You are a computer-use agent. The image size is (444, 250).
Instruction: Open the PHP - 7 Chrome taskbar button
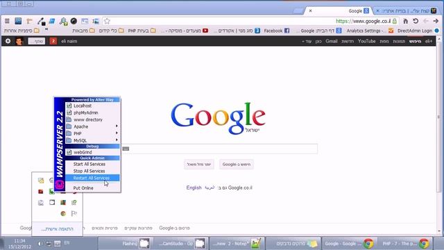(x=405, y=244)
